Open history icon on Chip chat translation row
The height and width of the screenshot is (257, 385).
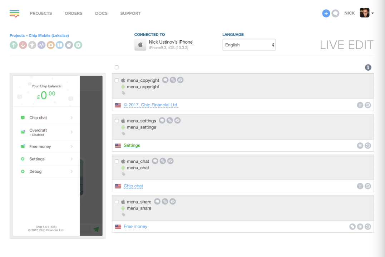point(368,186)
